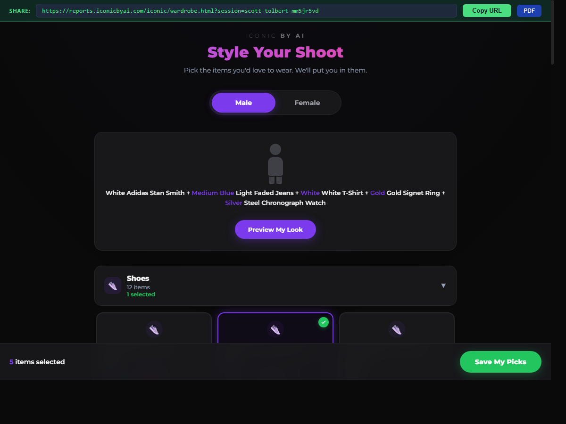Uncheck the green checkmark on the selected shoe
The image size is (566, 424).
[323, 322]
